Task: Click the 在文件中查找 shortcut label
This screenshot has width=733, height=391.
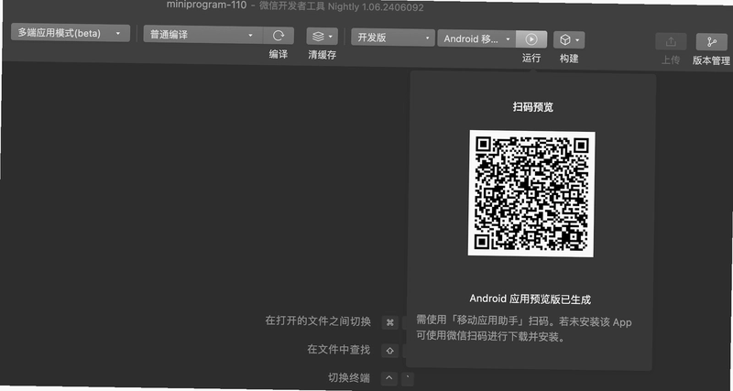Action: point(338,349)
